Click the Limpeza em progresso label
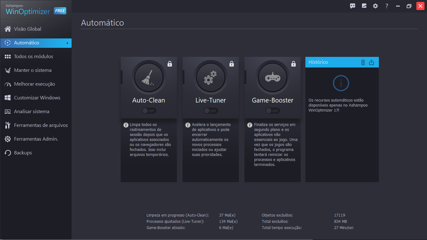The width and height of the screenshot is (427, 240). click(x=178, y=215)
